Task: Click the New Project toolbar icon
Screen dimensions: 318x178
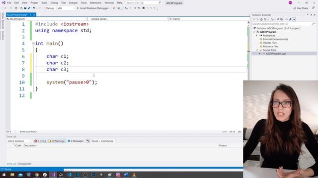Action: 16,8
